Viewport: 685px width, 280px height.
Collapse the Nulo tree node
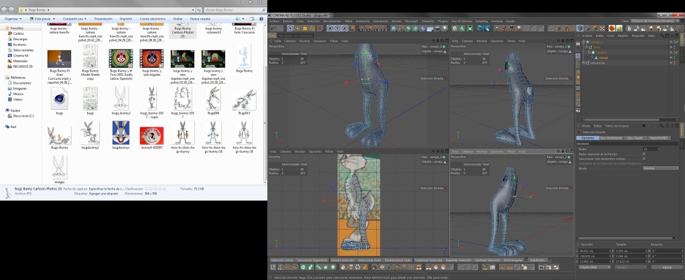[x=587, y=47]
